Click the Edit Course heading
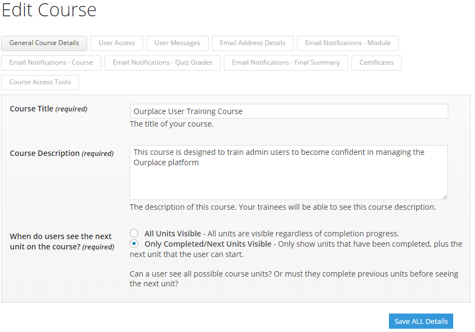Screen dimensions: 475x332 (49, 10)
